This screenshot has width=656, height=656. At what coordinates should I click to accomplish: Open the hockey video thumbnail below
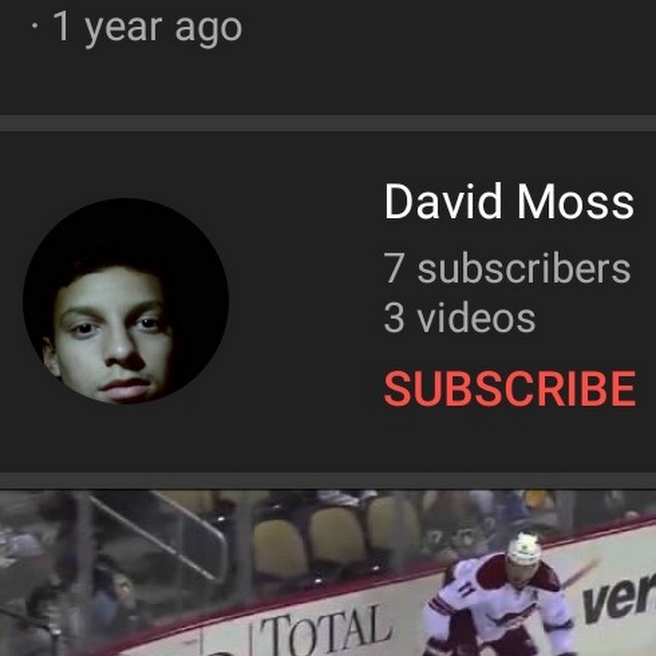click(x=328, y=573)
